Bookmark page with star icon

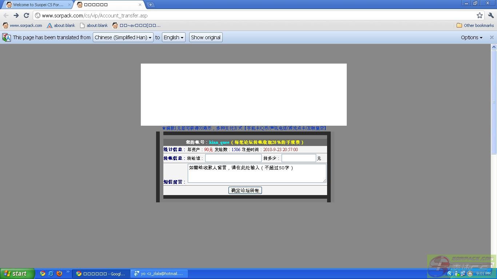pos(480,15)
